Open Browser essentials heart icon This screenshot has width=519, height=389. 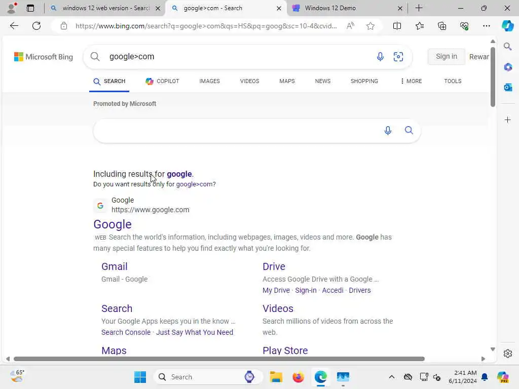[x=464, y=26]
